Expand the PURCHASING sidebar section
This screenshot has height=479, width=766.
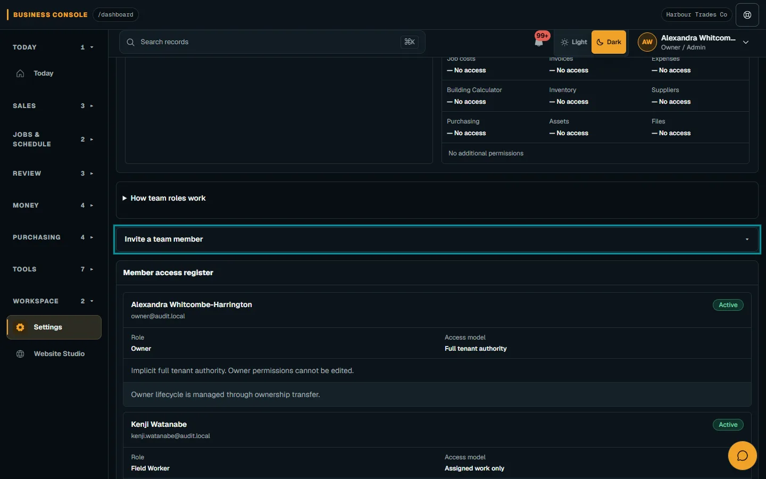(x=53, y=237)
